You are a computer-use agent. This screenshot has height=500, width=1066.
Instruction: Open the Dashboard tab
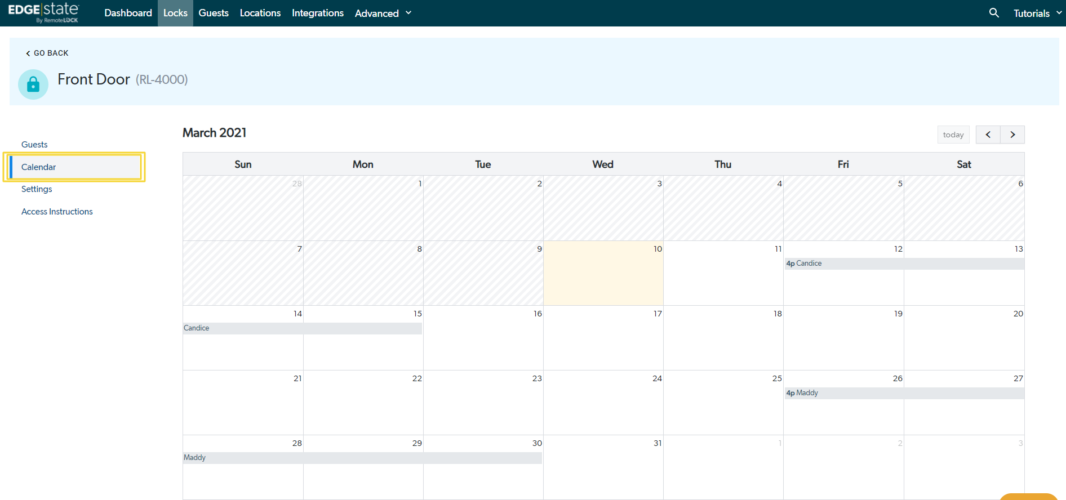tap(128, 13)
